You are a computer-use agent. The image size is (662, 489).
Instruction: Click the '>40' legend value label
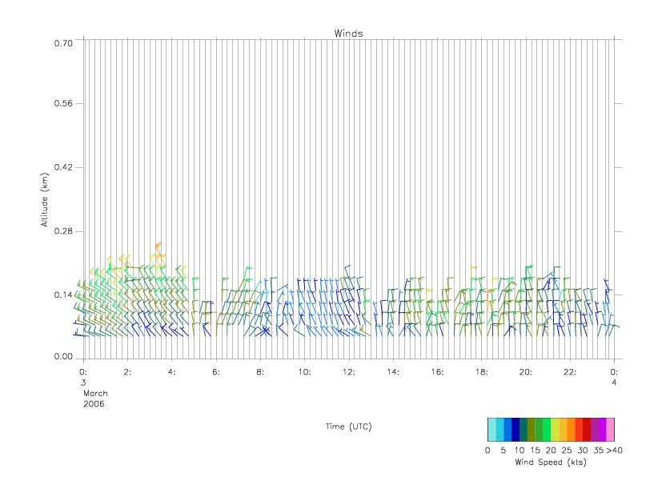pos(614,450)
